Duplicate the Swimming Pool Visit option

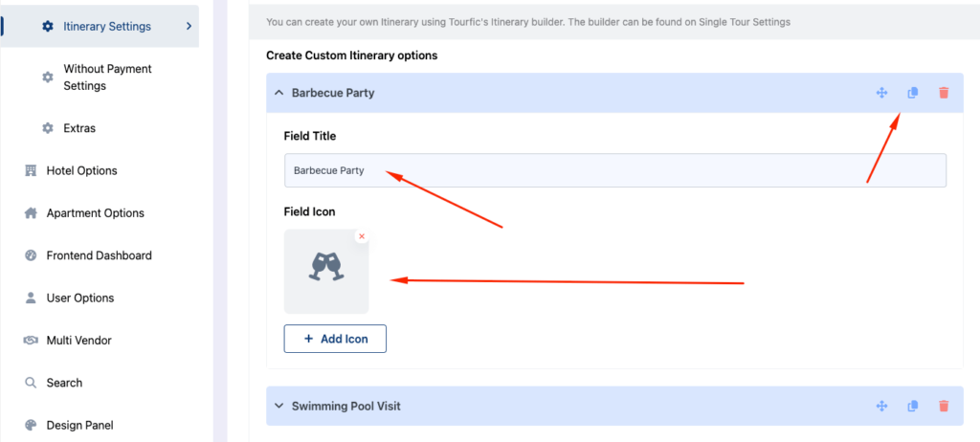click(x=912, y=407)
